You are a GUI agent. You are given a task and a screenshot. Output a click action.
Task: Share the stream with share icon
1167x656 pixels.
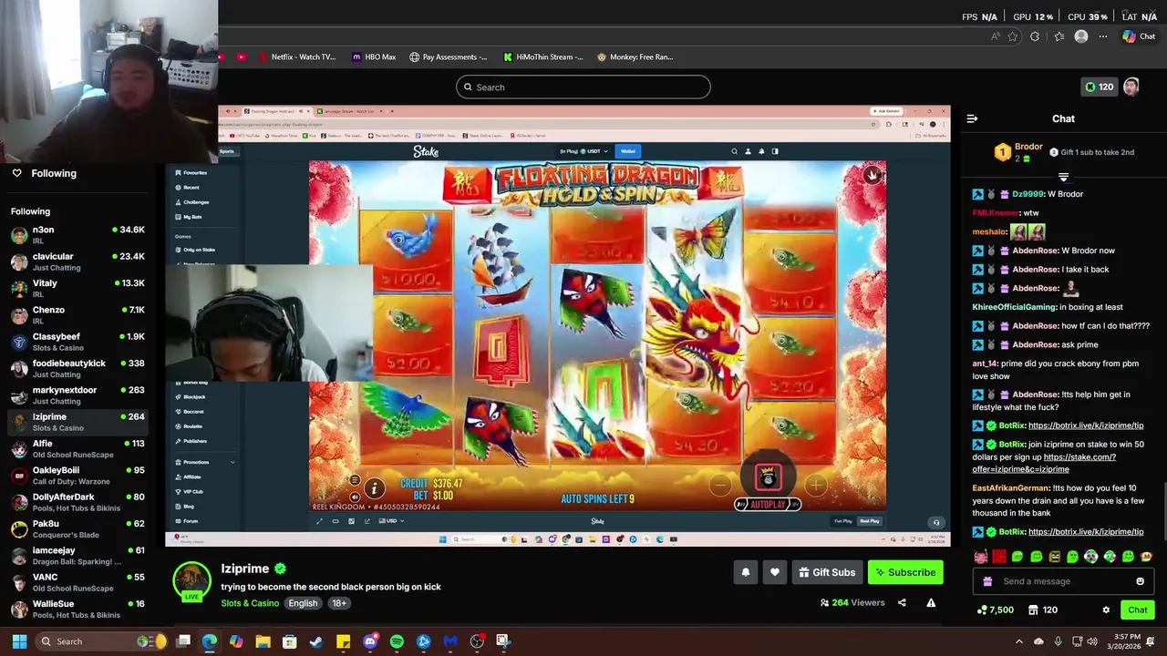(x=902, y=602)
